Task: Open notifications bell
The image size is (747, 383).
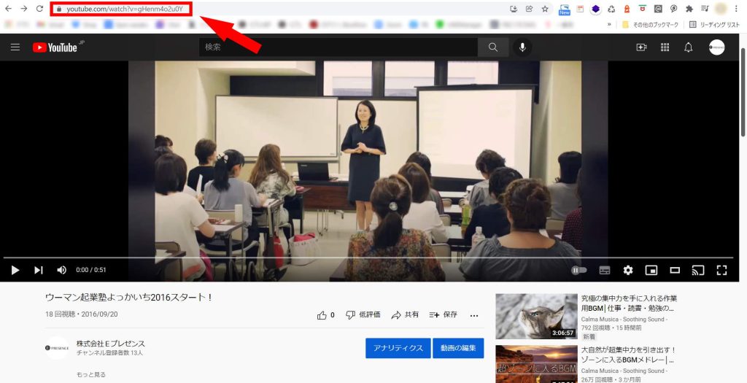Action: (x=689, y=47)
